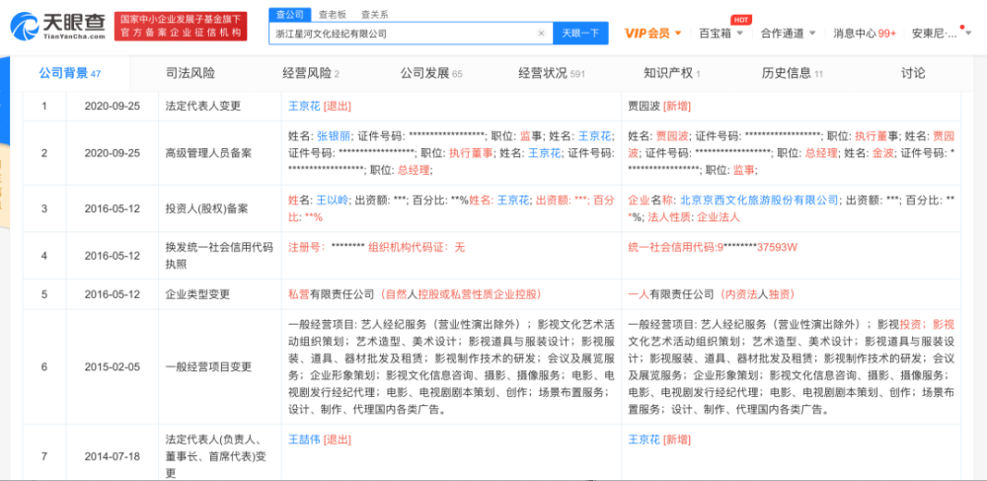Open 消息中心 notifications
The image size is (987, 481).
tap(865, 34)
